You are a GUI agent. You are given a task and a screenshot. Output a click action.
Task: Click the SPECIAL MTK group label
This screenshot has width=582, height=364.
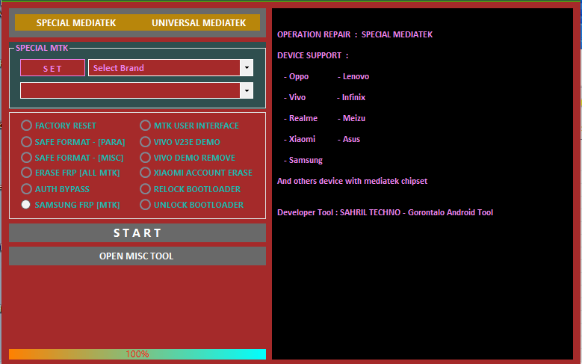point(42,48)
